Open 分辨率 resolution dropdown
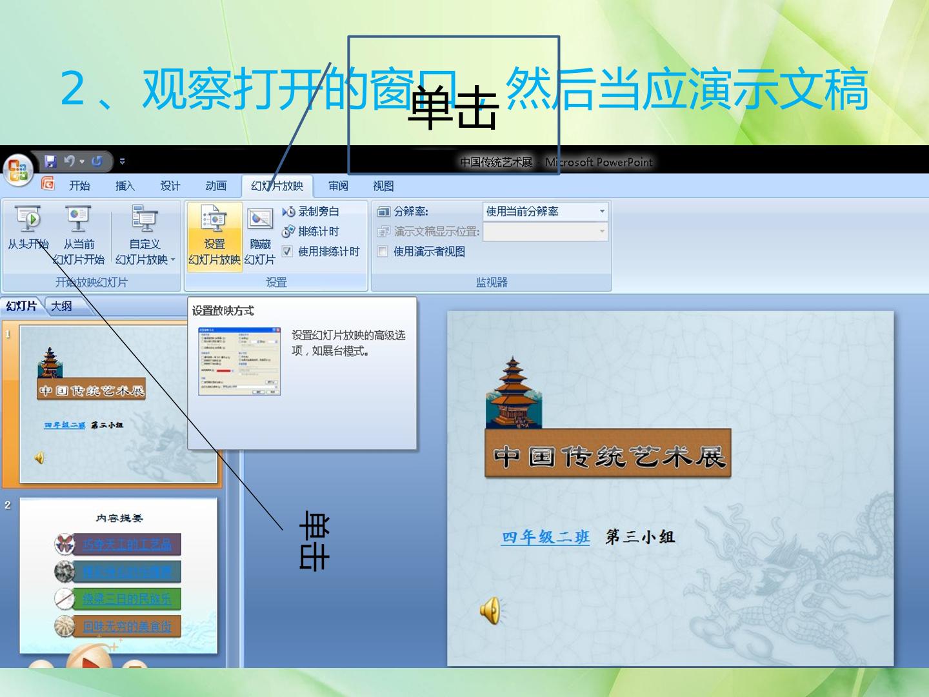Image resolution: width=929 pixels, height=697 pixels. click(x=602, y=212)
